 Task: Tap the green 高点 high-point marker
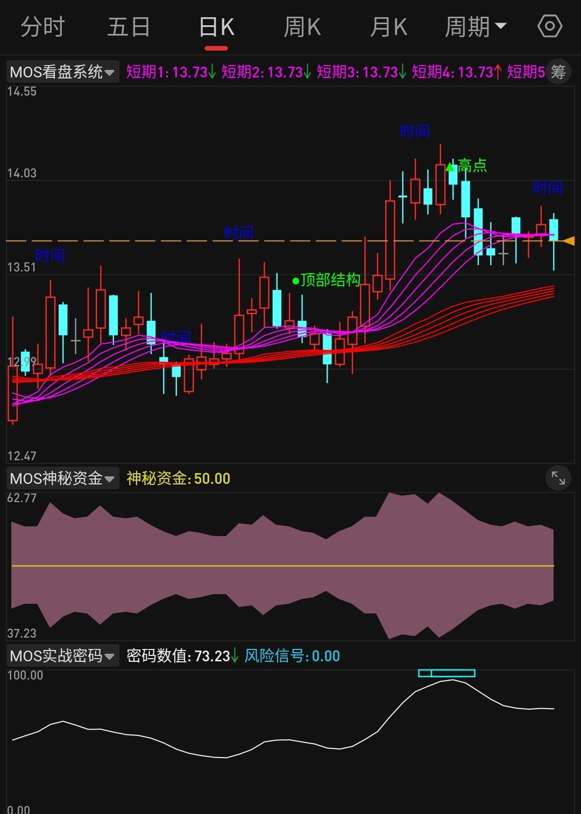click(466, 166)
